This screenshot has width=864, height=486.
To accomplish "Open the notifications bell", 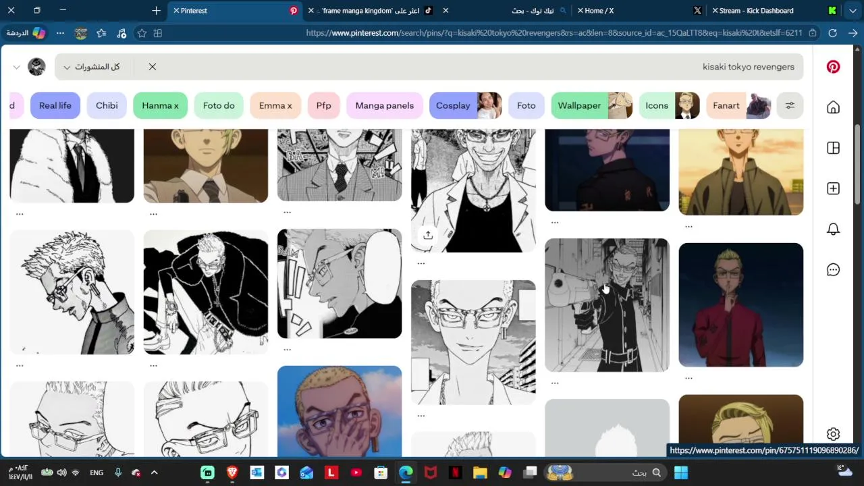I will coord(833,229).
